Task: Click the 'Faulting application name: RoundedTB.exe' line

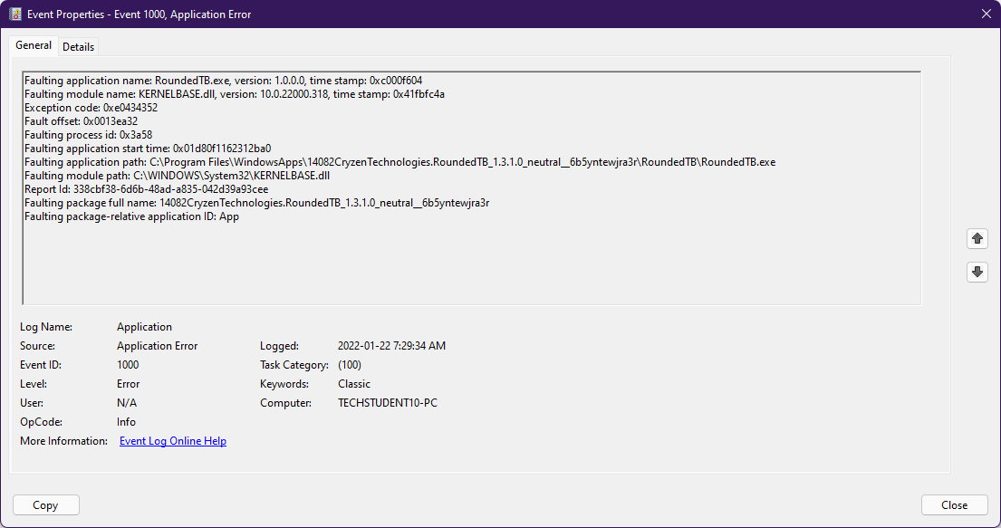Action: point(224,81)
